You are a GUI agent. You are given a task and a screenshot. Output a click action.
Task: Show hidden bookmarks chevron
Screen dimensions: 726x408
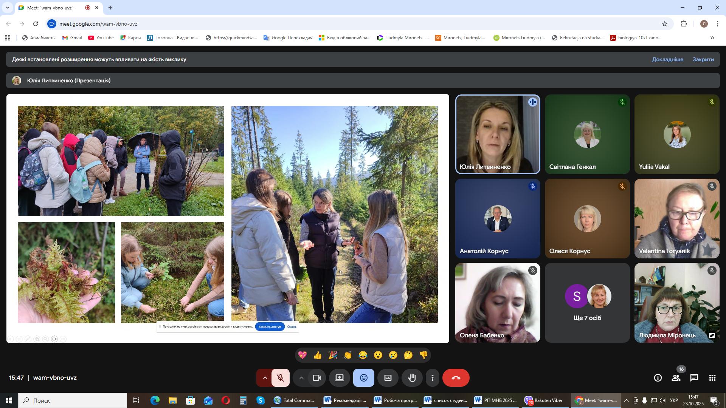coord(712,38)
